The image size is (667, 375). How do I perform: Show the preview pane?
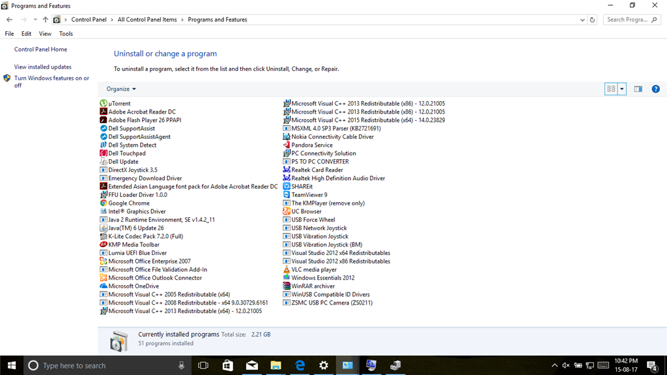tap(638, 89)
